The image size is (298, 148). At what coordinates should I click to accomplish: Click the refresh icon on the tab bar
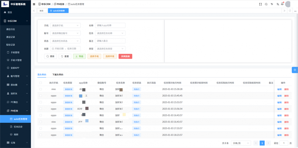coord(290,11)
